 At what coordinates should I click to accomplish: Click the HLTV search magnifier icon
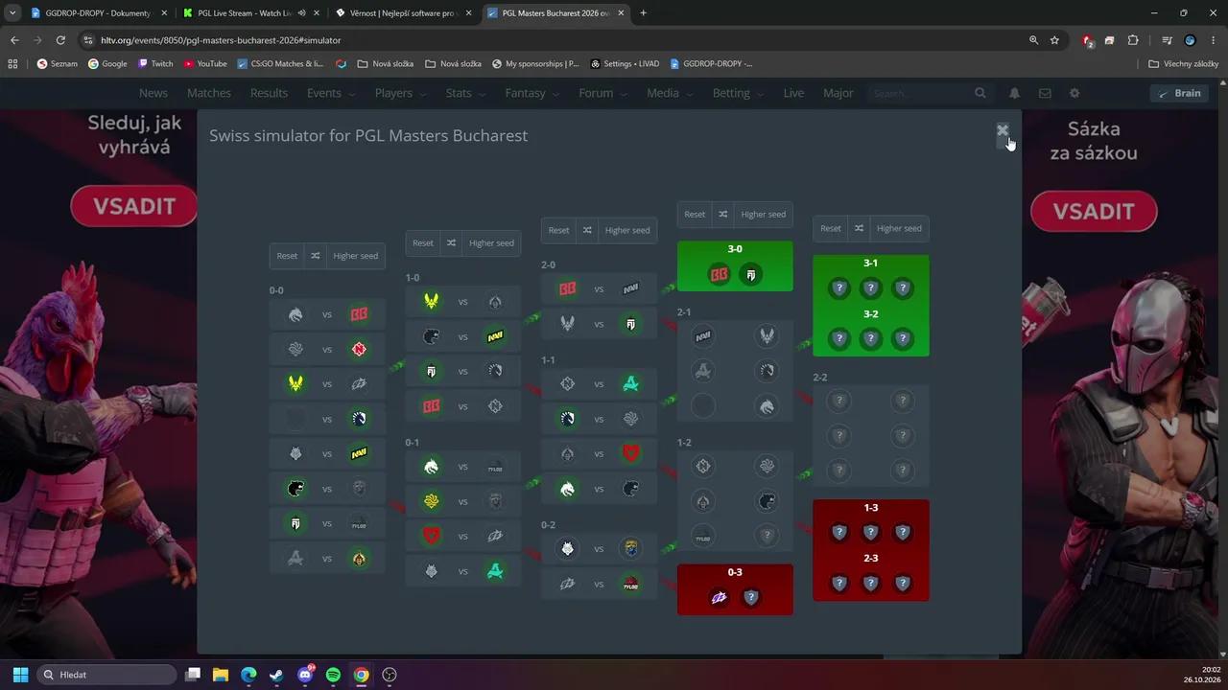980,93
